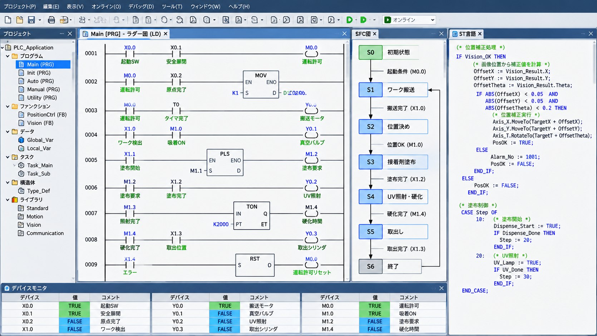Image resolution: width=597 pixels, height=336 pixels.
Task: Select SFC step S1 ワーク搬送
Action: (x=393, y=90)
